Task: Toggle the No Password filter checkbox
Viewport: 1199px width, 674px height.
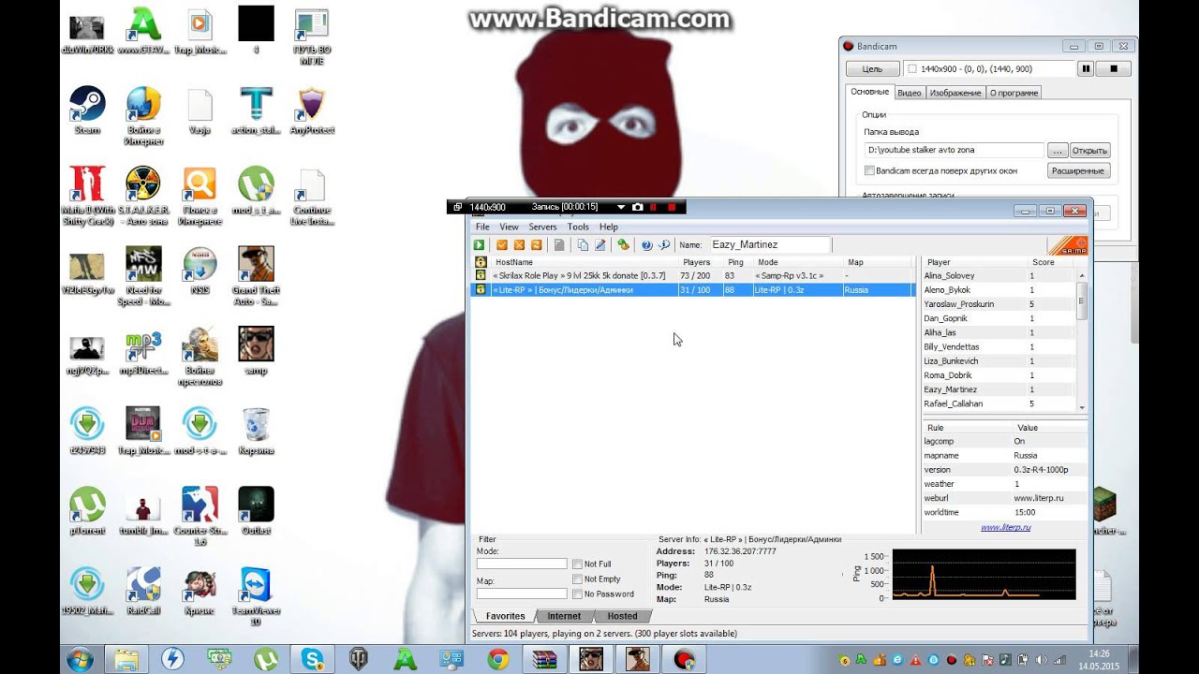Action: [578, 594]
